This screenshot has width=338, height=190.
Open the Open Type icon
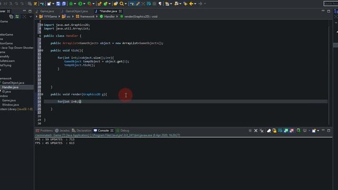116,4
